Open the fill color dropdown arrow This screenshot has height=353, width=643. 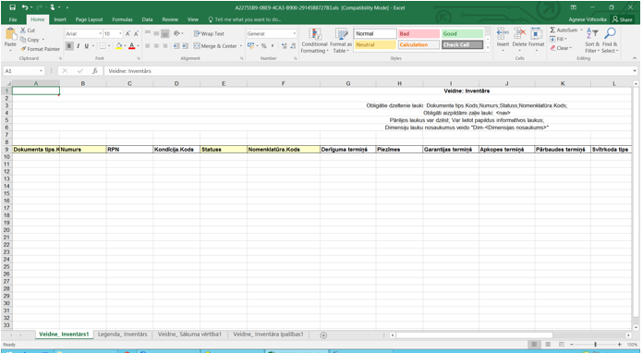pyautogui.click(x=125, y=46)
